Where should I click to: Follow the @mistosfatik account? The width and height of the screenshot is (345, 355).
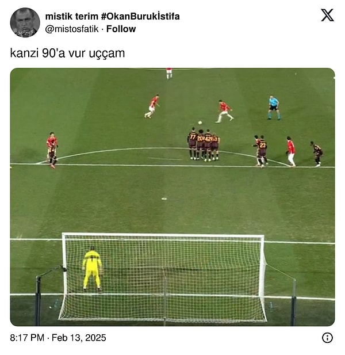tap(121, 29)
